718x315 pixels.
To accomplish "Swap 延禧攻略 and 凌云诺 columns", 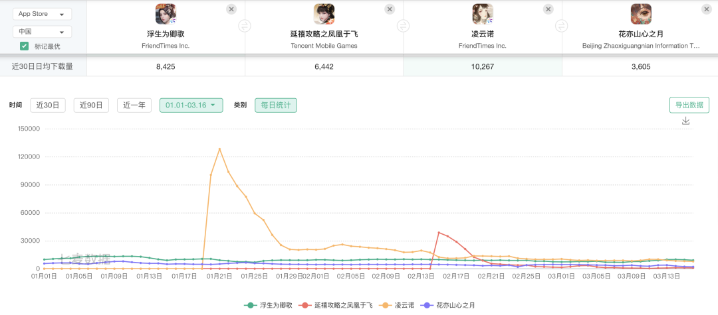I will (x=403, y=27).
